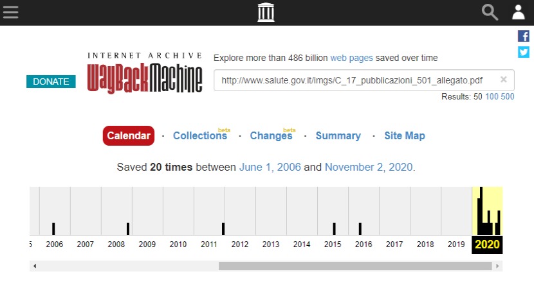The image size is (534, 301).
Task: Select the highlighted 2020 year label
Action: coord(487,245)
